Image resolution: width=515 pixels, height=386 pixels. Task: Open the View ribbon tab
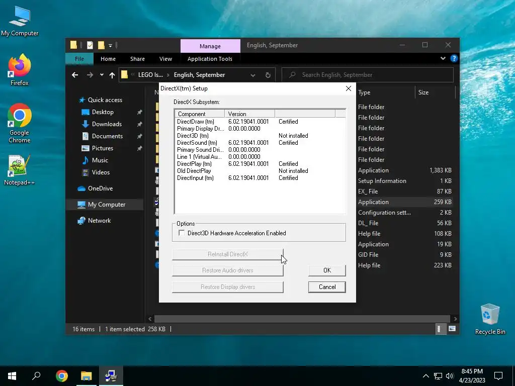pyautogui.click(x=165, y=59)
